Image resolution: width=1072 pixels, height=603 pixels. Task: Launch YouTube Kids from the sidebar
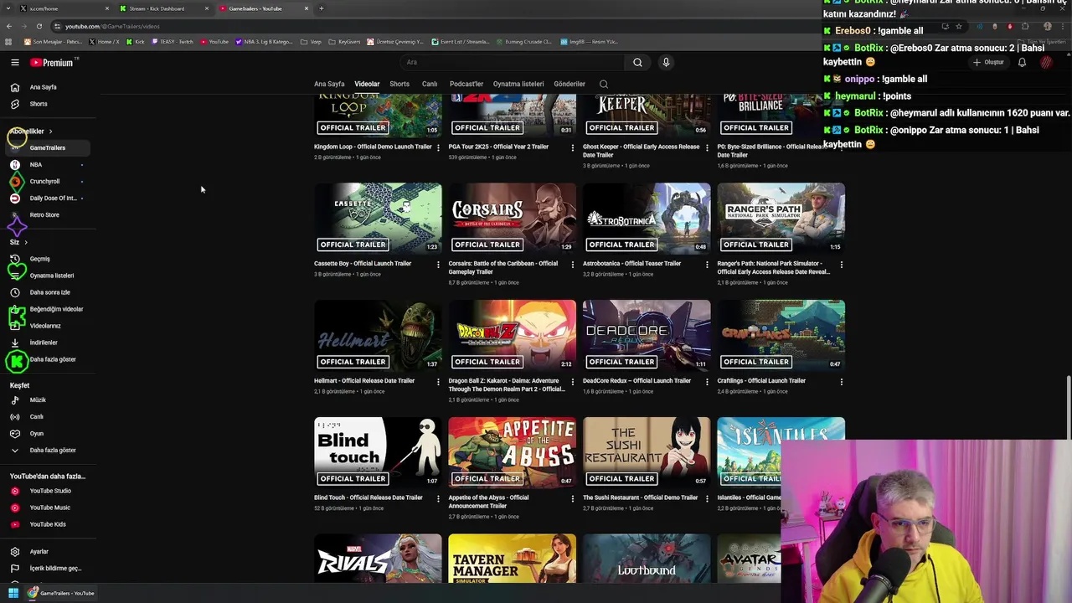48,524
